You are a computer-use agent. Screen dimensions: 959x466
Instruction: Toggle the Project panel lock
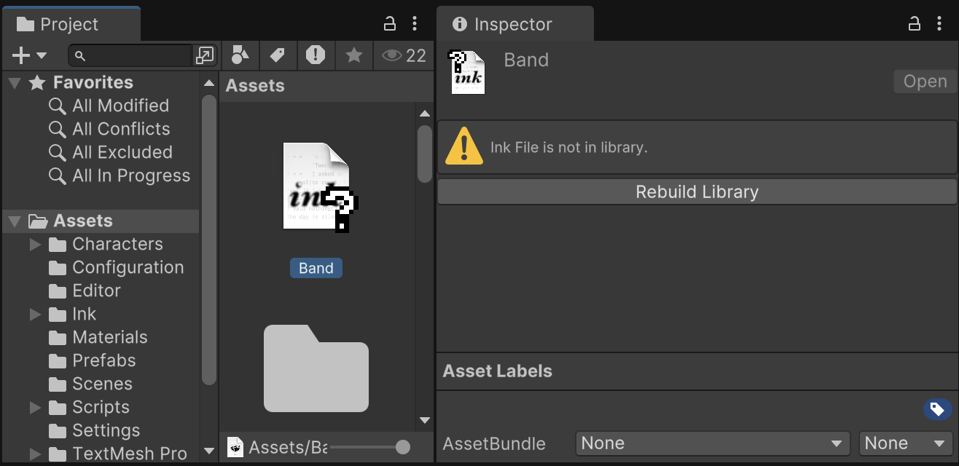pos(390,24)
